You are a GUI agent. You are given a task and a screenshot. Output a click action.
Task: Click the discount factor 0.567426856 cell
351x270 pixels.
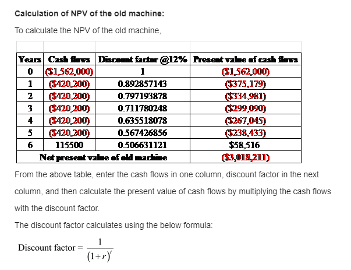[x=143, y=133]
